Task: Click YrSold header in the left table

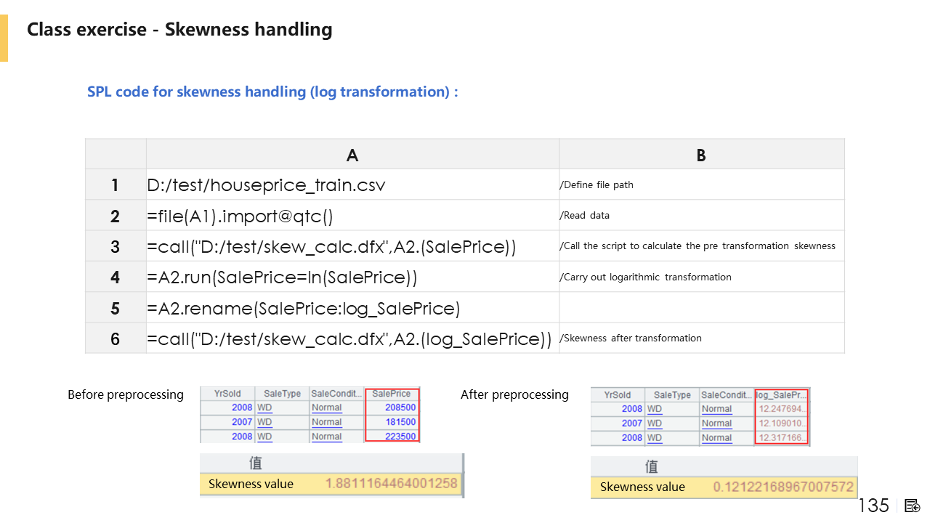Action: (x=227, y=394)
